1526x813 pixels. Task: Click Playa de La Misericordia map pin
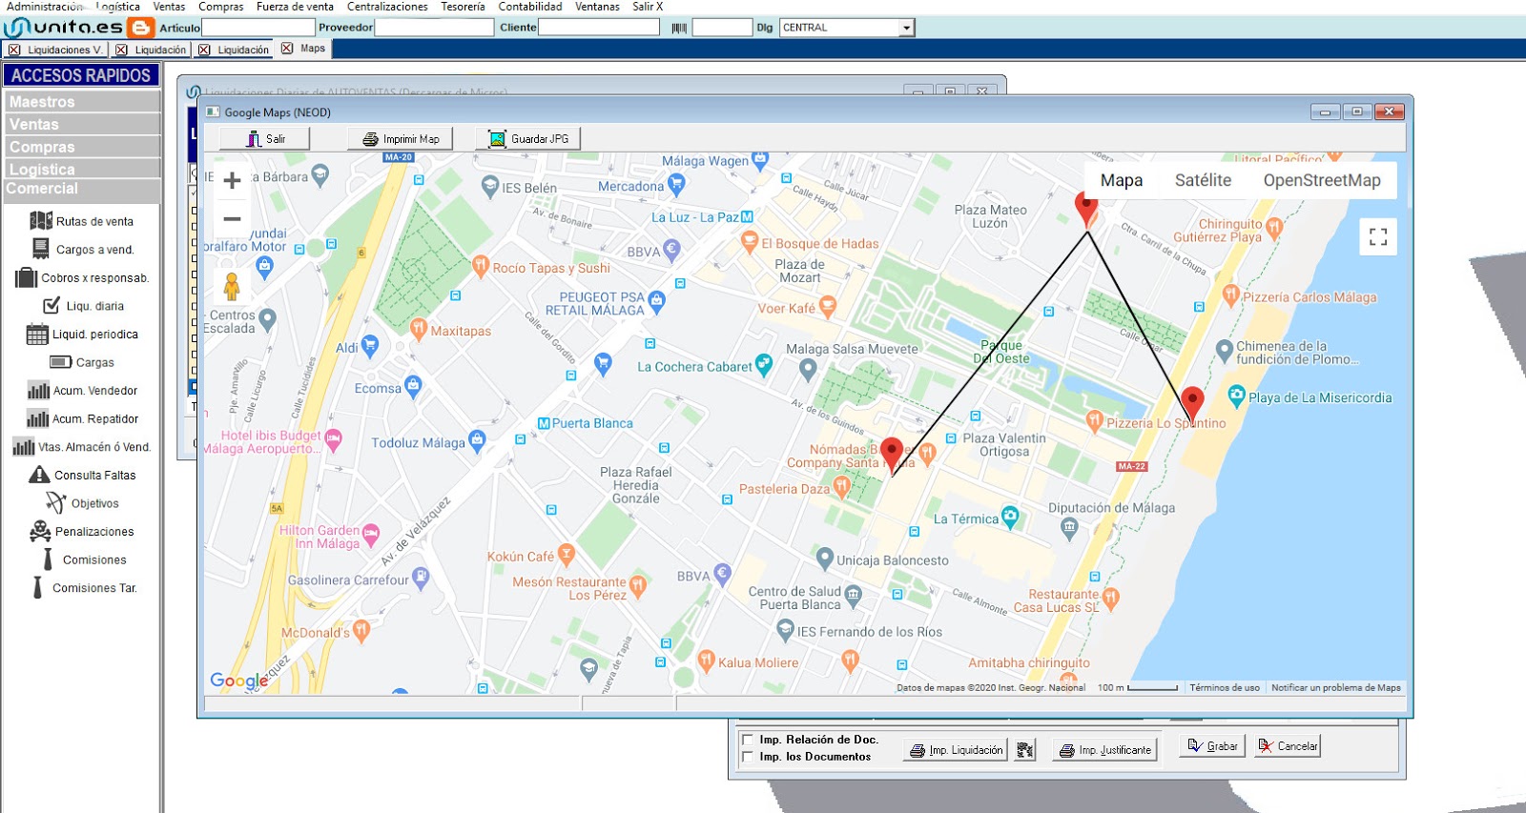click(x=1237, y=395)
